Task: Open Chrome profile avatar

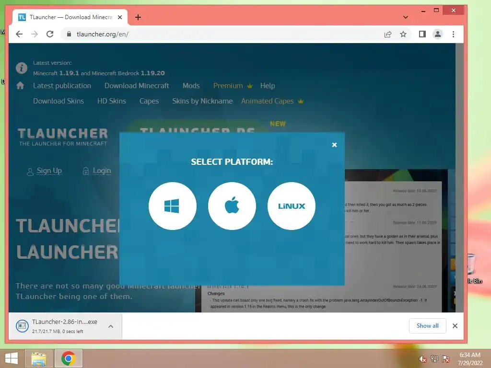Action: coord(437,34)
